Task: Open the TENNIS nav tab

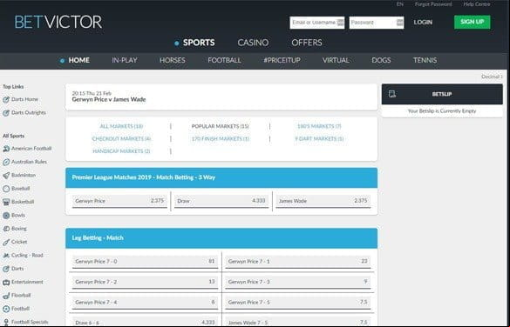Action: pos(425,60)
